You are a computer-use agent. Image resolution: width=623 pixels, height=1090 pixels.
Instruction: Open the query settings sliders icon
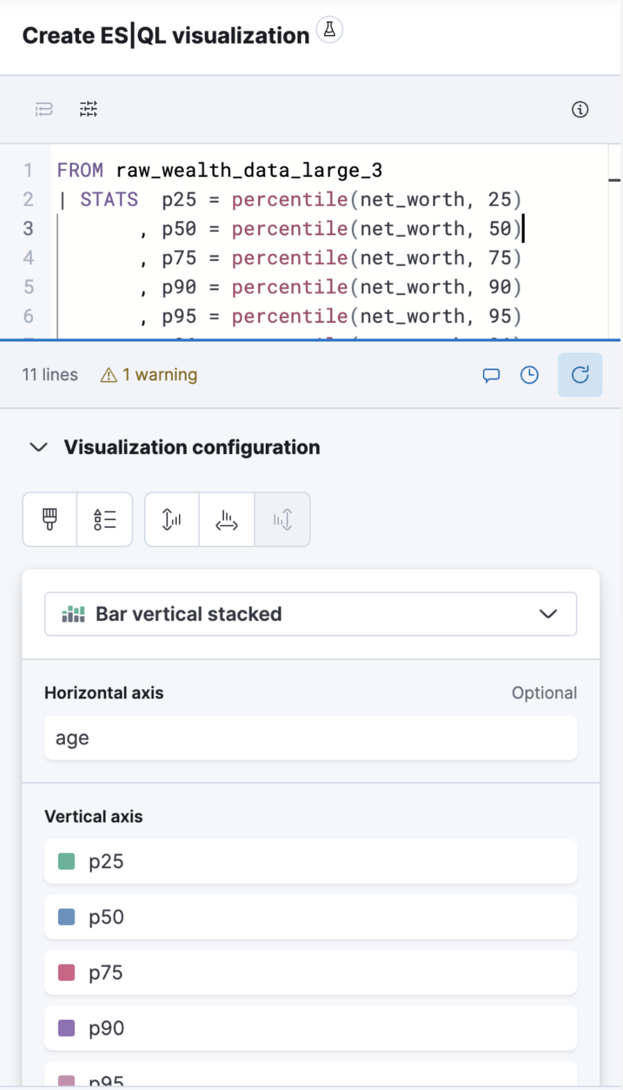88,109
